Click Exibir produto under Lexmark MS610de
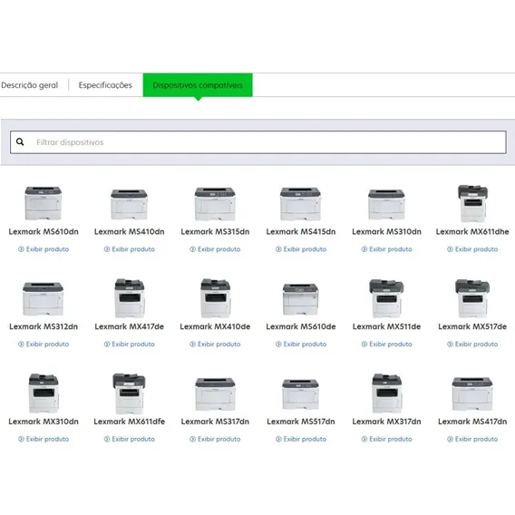Screen dimensions: 515x515 click(x=301, y=345)
